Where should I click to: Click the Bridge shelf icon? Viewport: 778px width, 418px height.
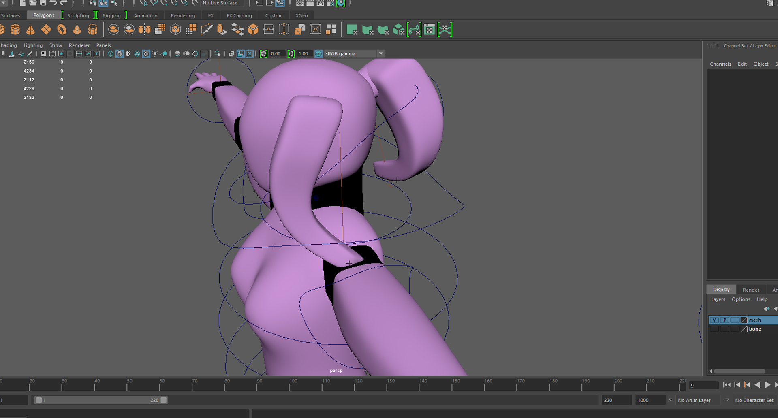tap(237, 30)
